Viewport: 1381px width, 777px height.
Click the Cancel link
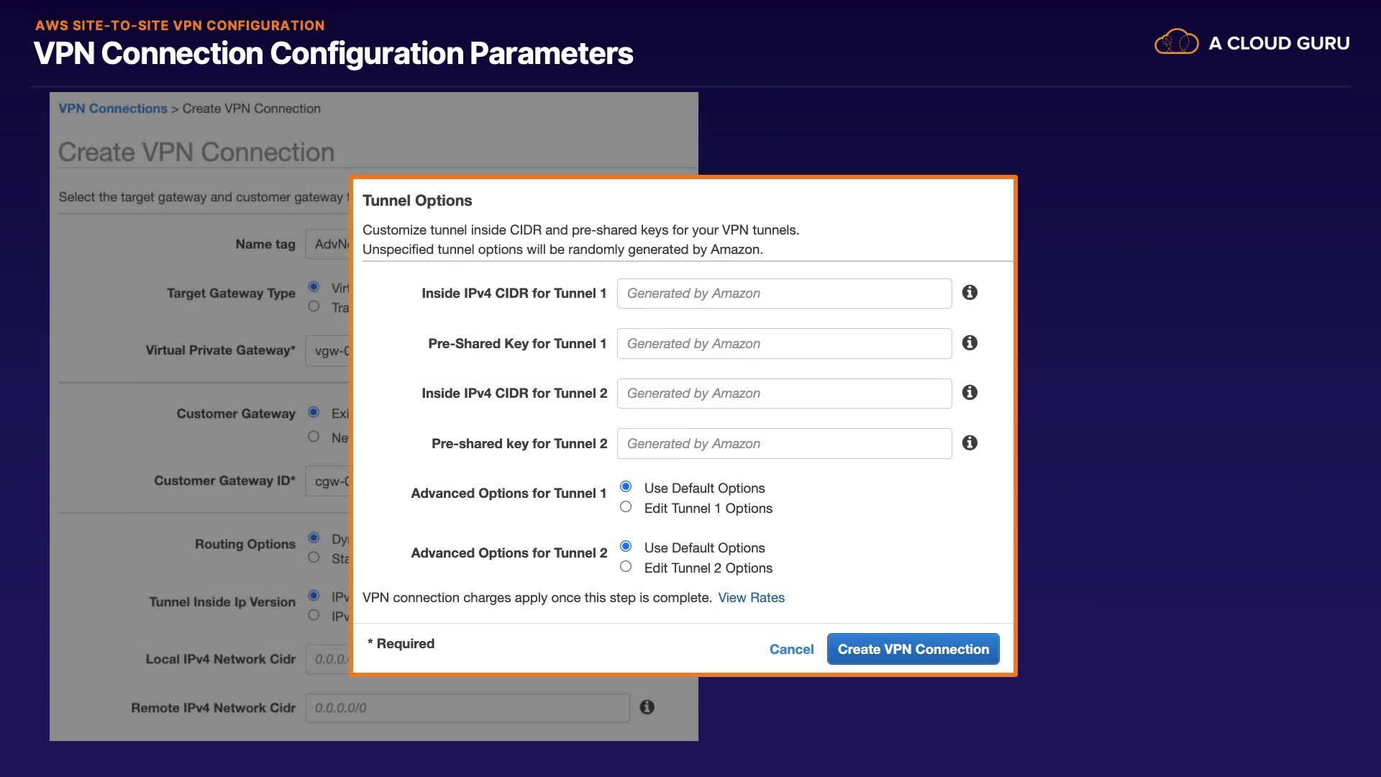click(x=791, y=649)
